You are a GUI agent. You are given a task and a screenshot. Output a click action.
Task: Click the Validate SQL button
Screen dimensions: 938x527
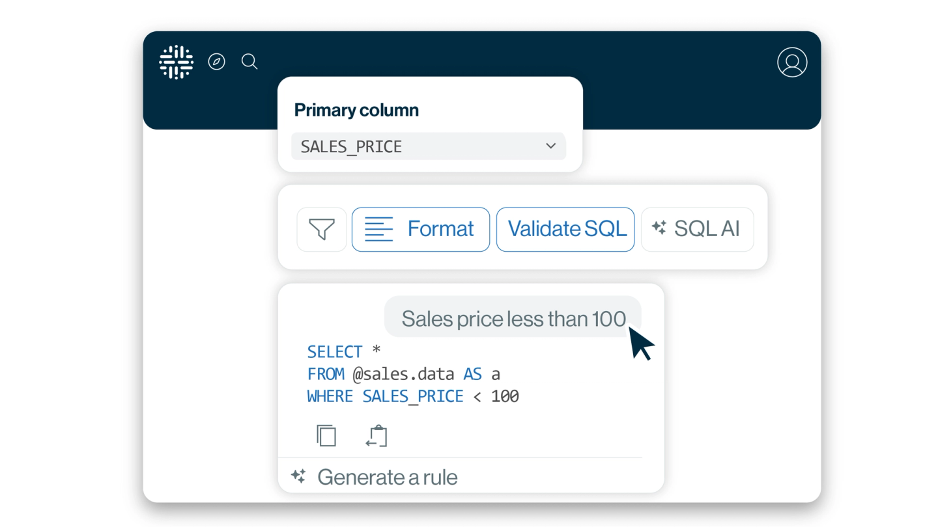click(x=565, y=229)
